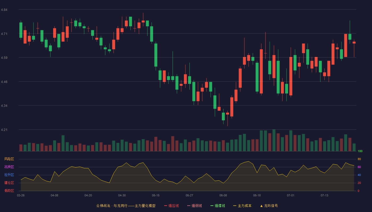Viewport: 372px width, 212px height.
Task: Click the 4.71 price axis label
Action: tap(4, 34)
